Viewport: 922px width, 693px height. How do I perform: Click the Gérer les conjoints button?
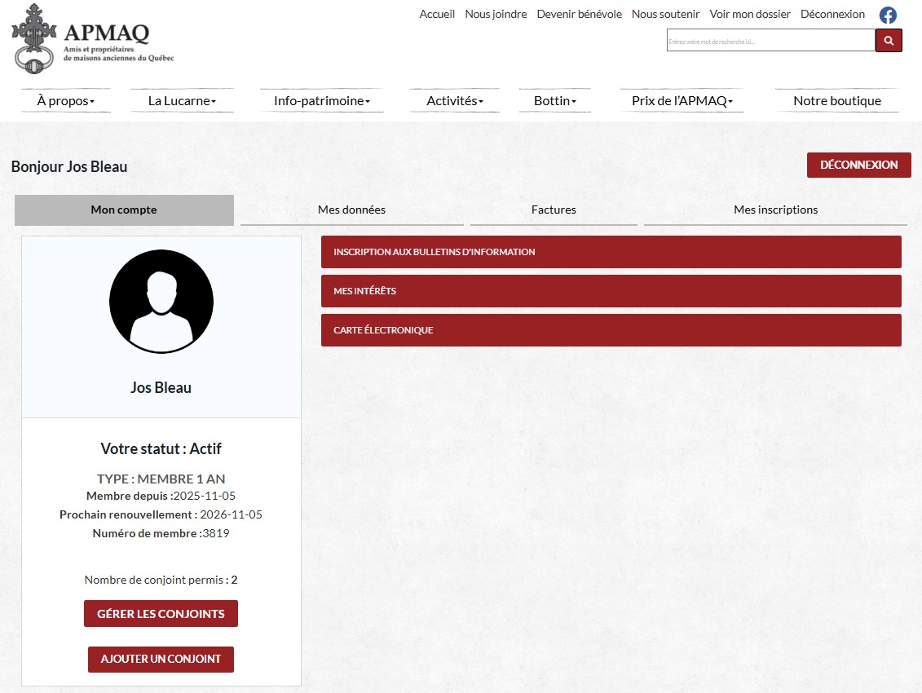(x=161, y=614)
